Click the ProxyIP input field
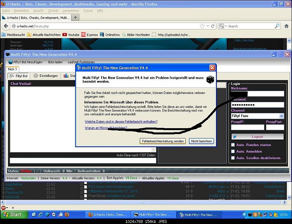 [248, 127]
